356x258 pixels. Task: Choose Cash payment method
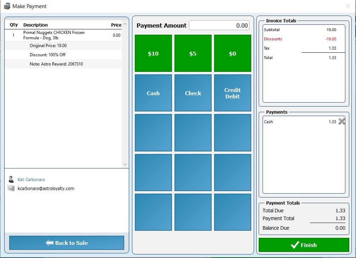pos(153,93)
